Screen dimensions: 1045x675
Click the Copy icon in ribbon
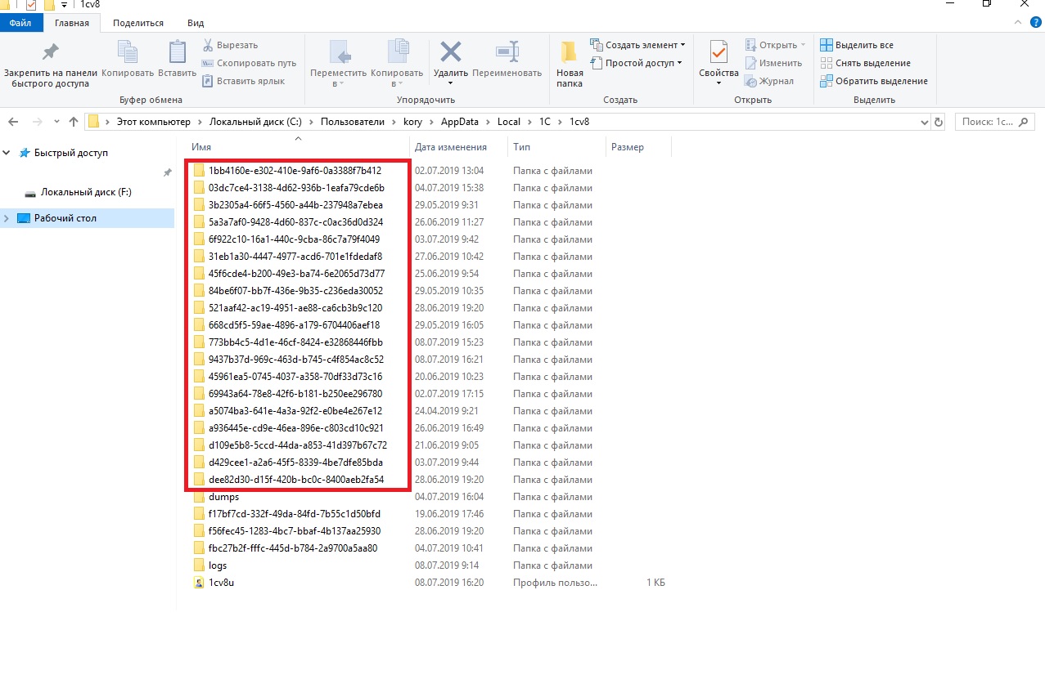[128, 53]
